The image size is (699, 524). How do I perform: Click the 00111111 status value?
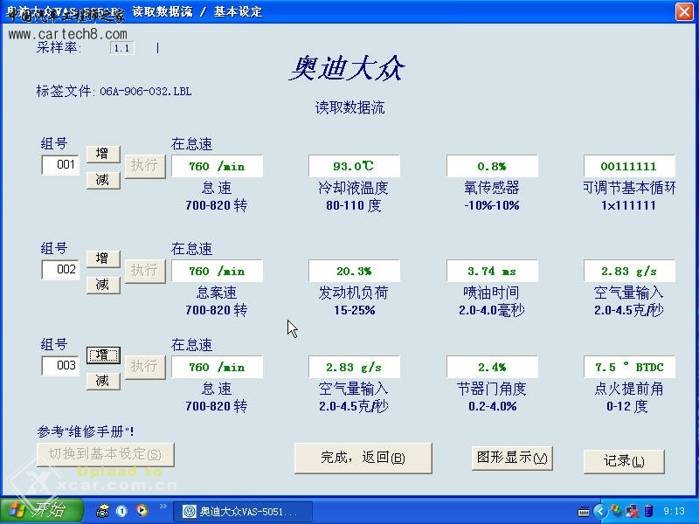pos(629,166)
